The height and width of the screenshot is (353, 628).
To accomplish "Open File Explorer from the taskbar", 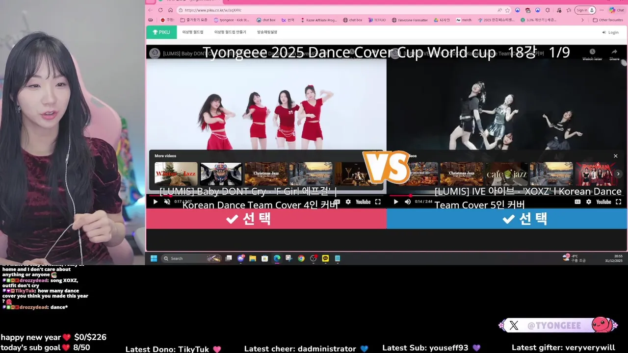I will (253, 258).
